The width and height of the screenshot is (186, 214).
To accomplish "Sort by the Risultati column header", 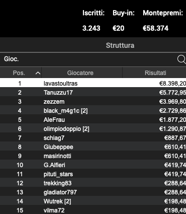I will pyautogui.click(x=154, y=73).
